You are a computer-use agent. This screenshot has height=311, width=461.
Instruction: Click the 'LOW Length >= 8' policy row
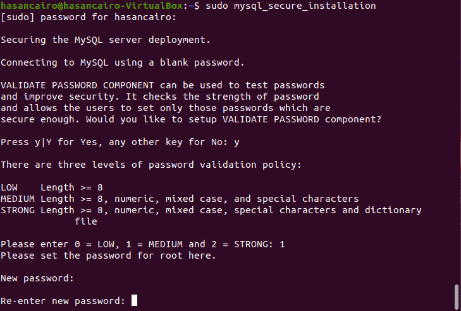52,188
